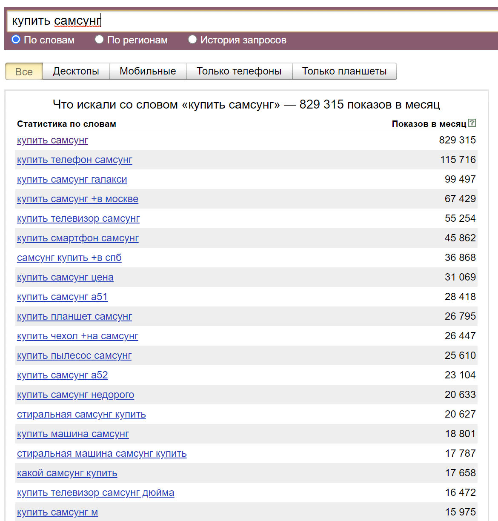
Task: Open the купить самсунг link
Action: [52, 140]
